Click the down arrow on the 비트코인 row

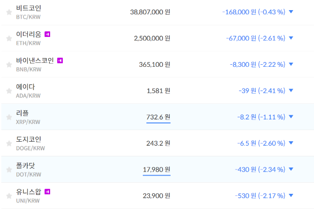point(291,12)
